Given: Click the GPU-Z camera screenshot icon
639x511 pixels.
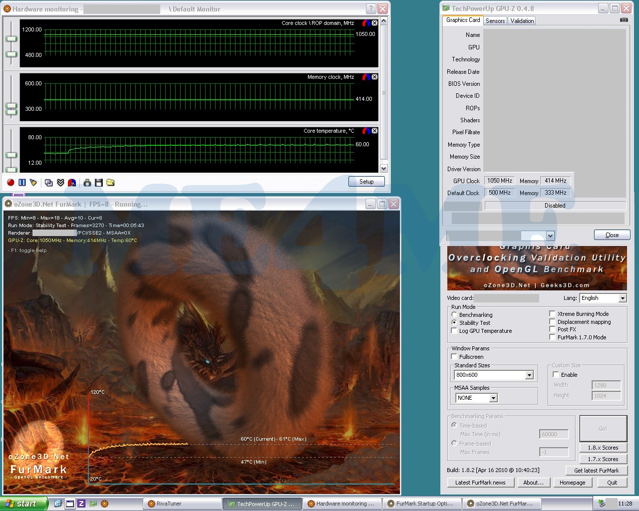Looking at the screenshot, I should (x=624, y=20).
